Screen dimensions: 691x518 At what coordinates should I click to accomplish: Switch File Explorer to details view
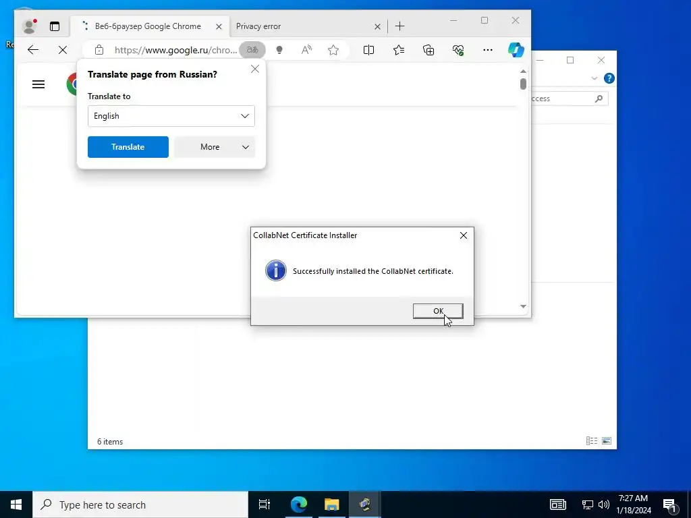pyautogui.click(x=592, y=440)
